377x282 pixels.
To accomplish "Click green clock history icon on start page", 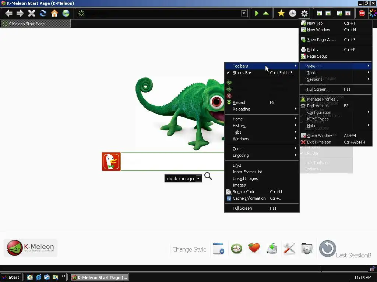I will tap(237, 249).
